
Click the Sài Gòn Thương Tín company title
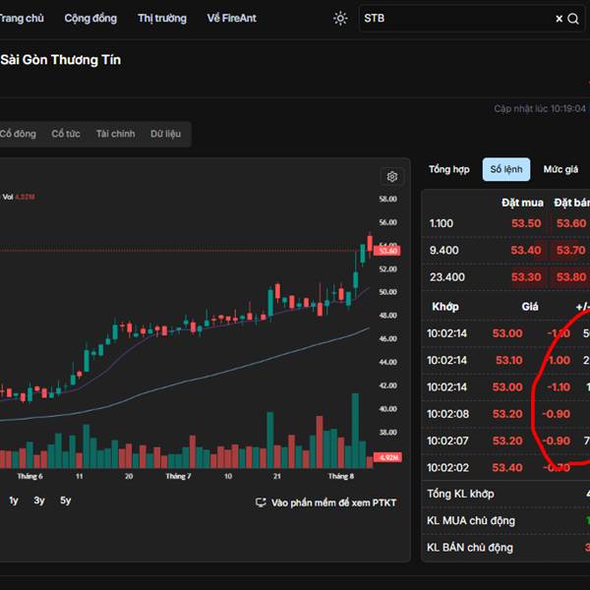(60, 60)
